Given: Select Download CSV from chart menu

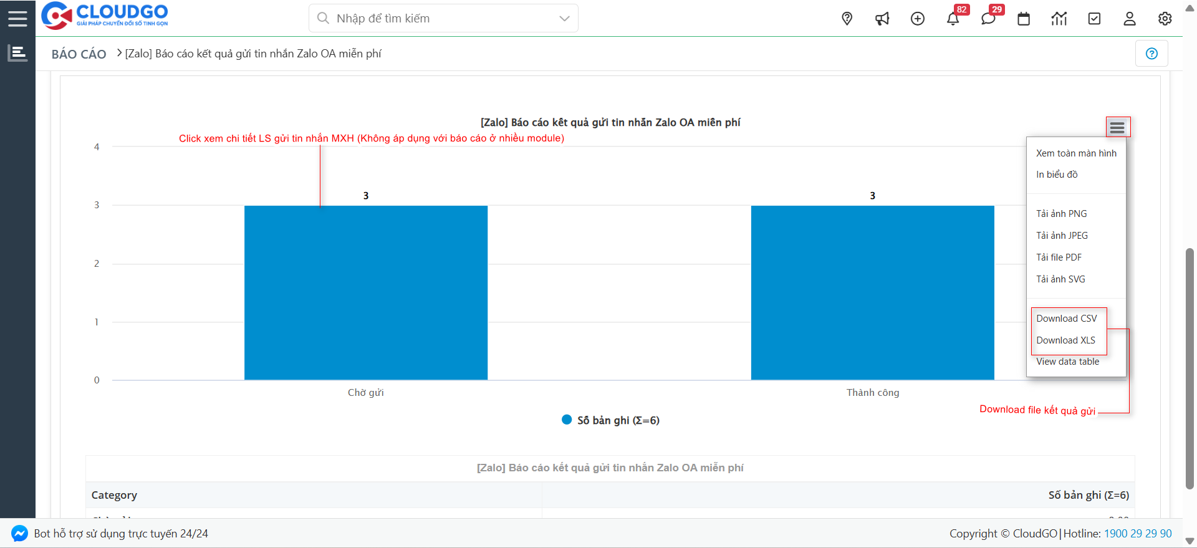Looking at the screenshot, I should click(1066, 319).
